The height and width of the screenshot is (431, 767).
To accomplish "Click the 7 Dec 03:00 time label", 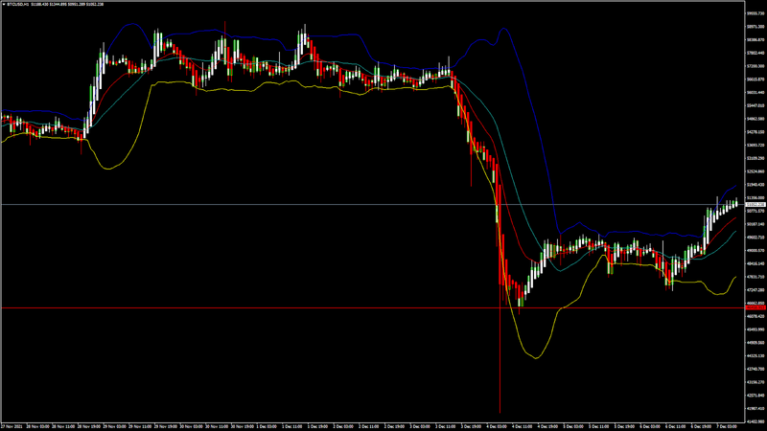I will click(x=727, y=426).
